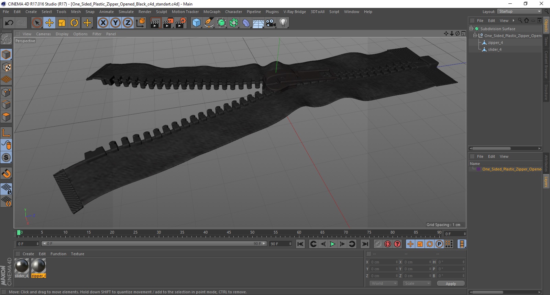Toggle the Y axis lock
The image size is (550, 295).
point(115,23)
